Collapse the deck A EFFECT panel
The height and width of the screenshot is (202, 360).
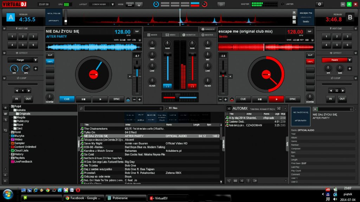click(4, 53)
